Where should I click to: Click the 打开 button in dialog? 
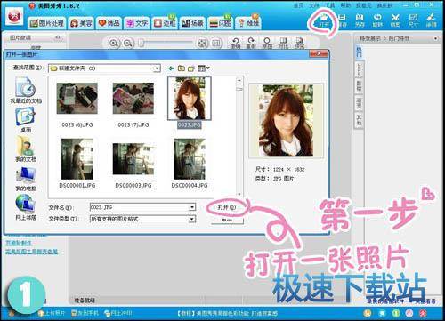pos(227,207)
